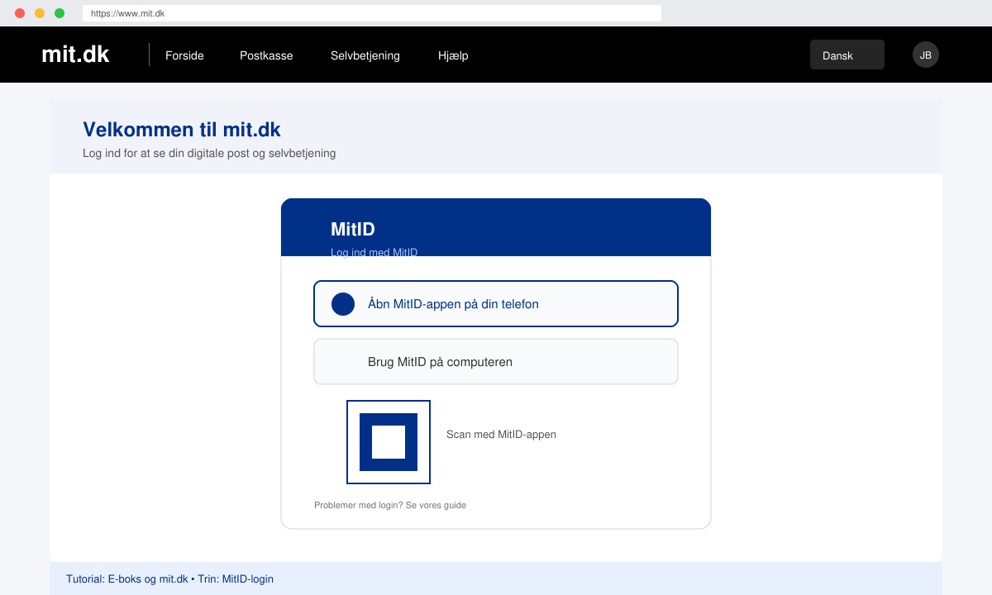
Task: Click the Velkommen til mit.dk heading
Action: (x=182, y=130)
